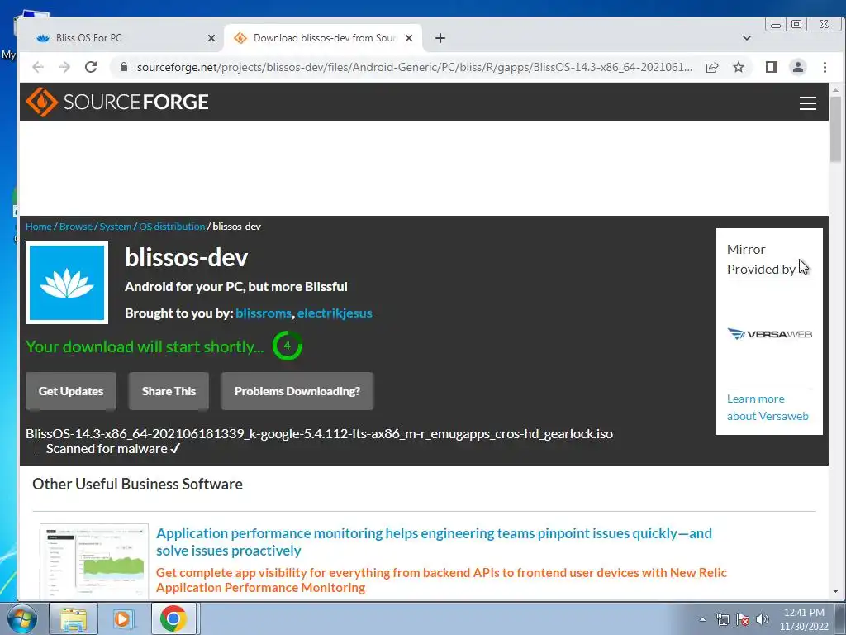Click the Chrome taskbar icon
This screenshot has height=635, width=846.
point(173,618)
